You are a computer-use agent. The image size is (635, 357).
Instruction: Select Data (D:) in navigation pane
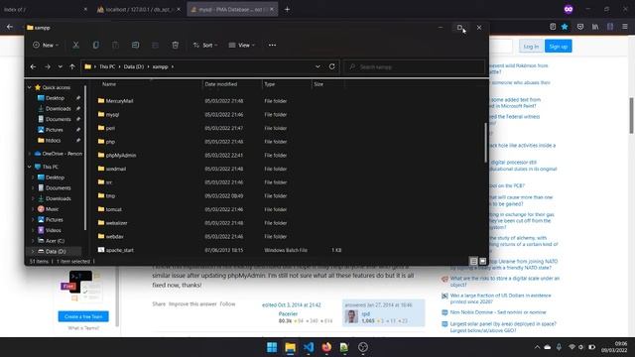[55, 251]
